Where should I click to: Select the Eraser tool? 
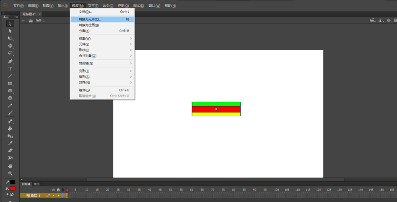pyautogui.click(x=10, y=151)
